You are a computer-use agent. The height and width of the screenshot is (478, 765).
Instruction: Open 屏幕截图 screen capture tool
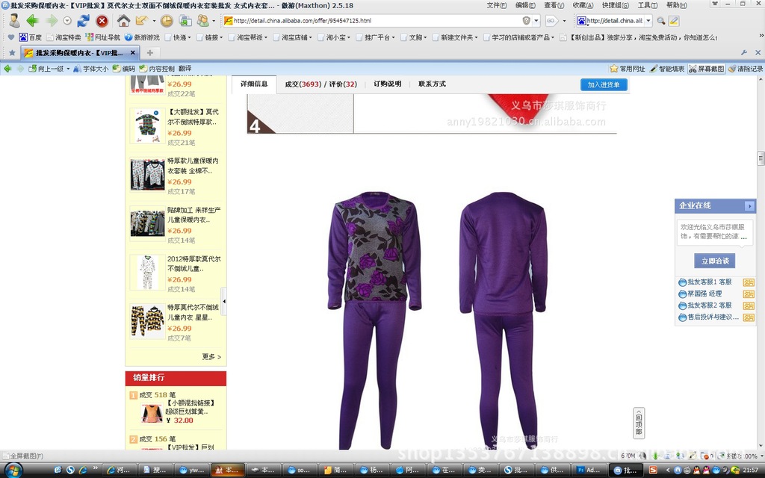(707, 69)
